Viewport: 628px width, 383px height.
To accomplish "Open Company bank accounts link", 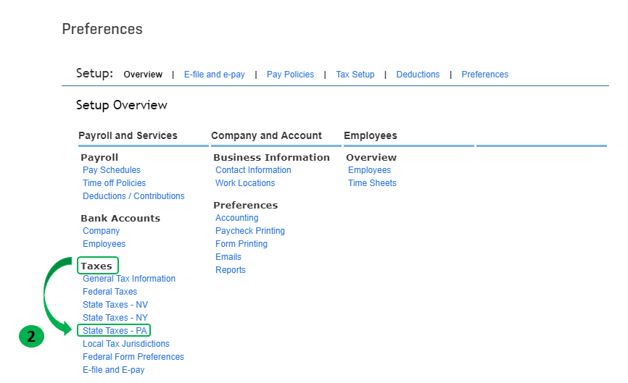I will tap(101, 231).
